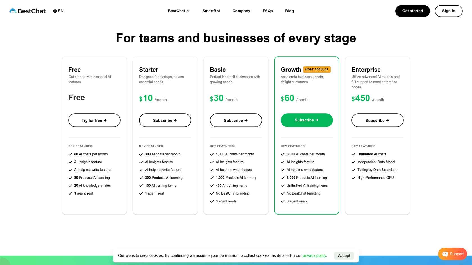Subscribe to the Growth plan
The width and height of the screenshot is (472, 265).
[307, 120]
